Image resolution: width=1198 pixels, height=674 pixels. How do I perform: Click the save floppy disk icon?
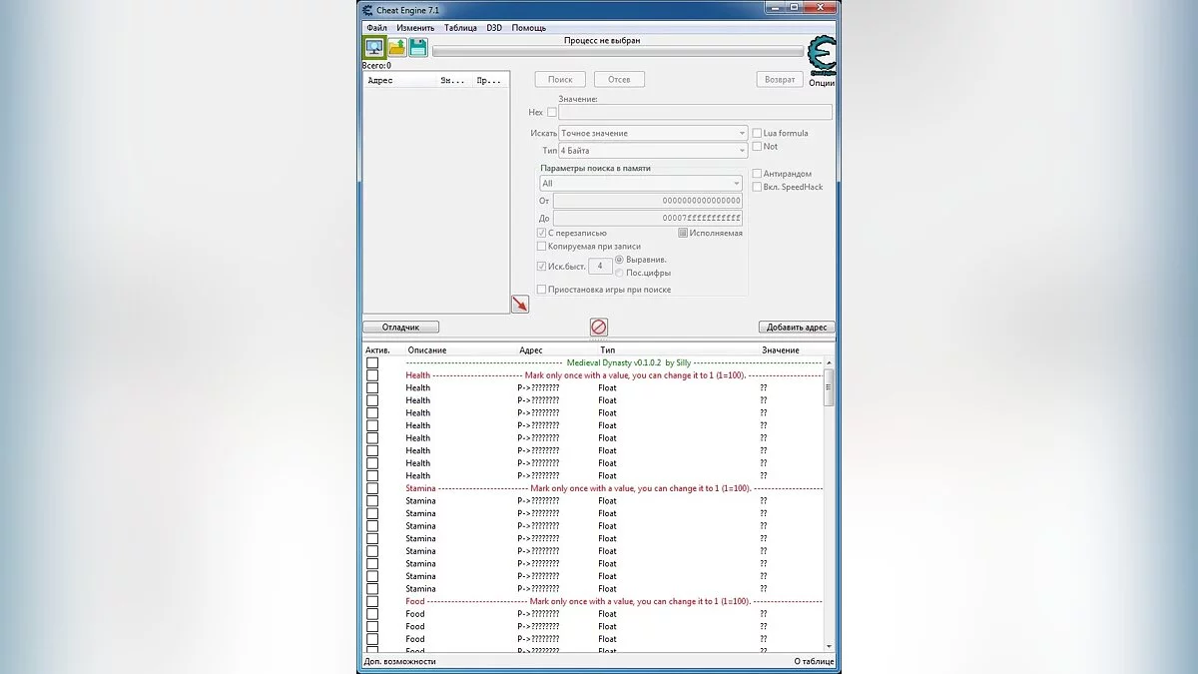418,47
